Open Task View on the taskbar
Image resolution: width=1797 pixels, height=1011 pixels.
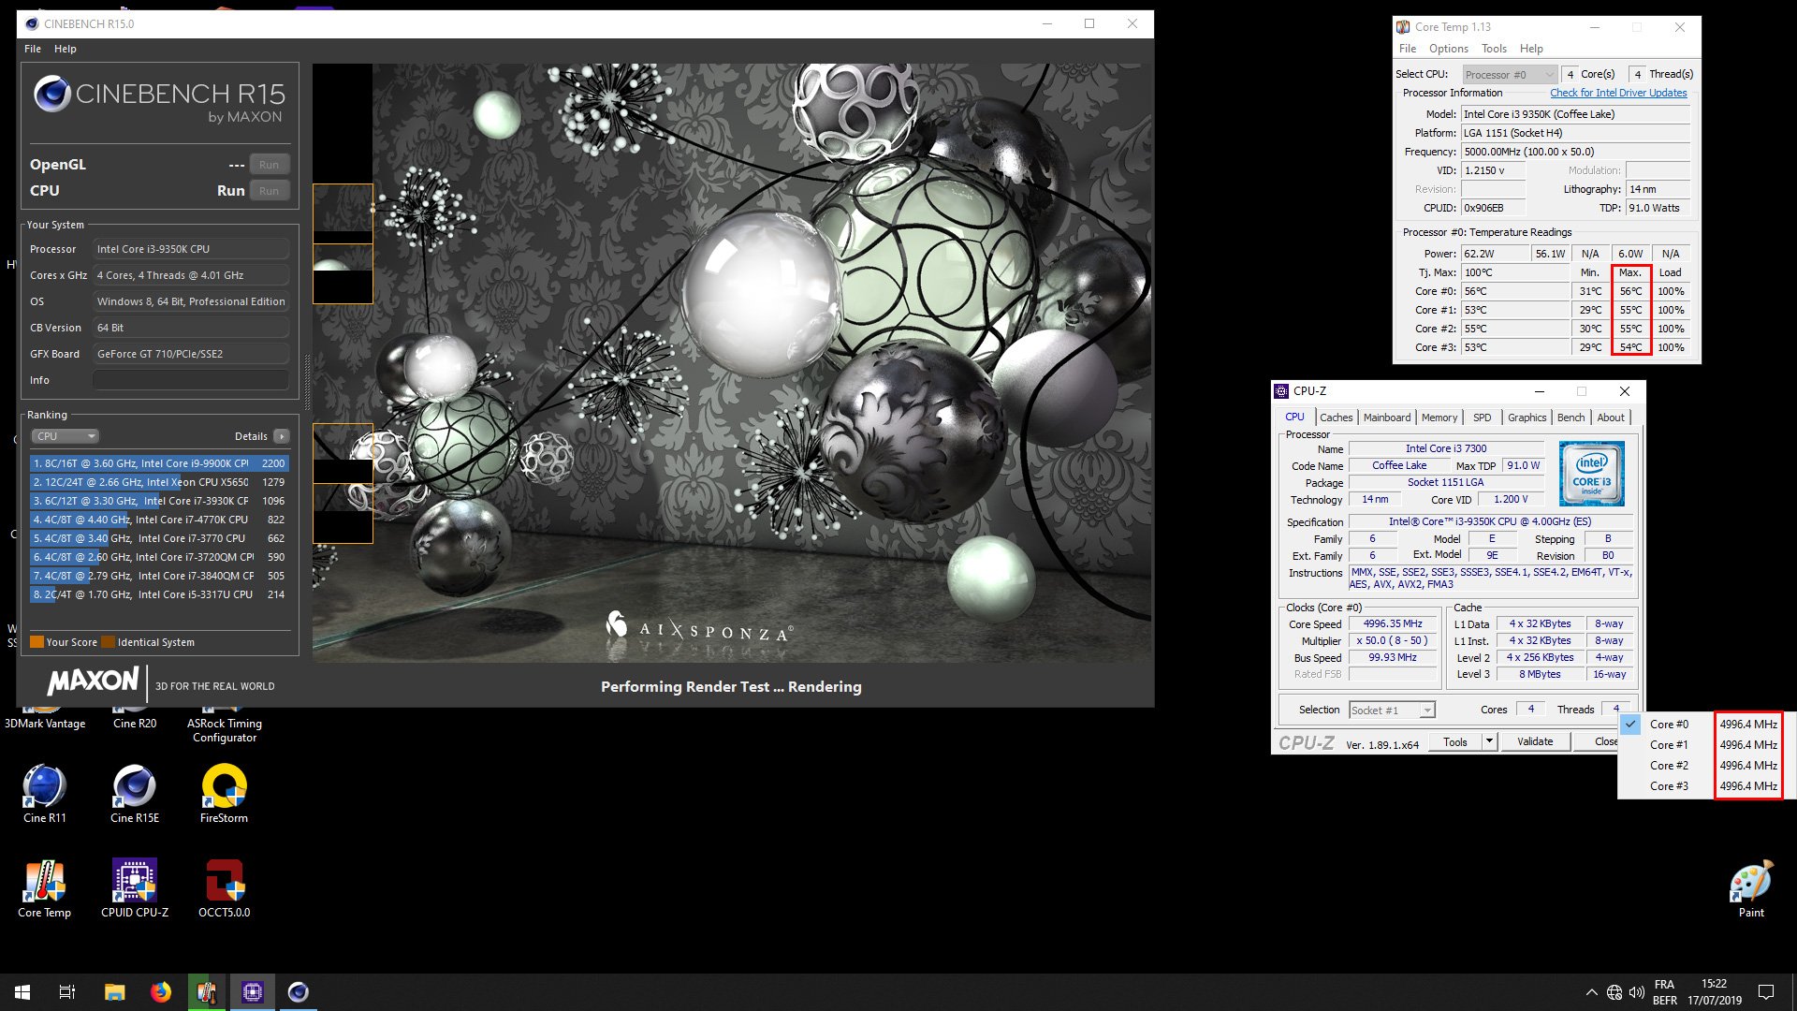coord(67,992)
